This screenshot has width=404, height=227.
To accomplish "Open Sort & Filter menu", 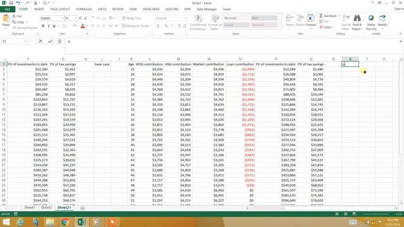I will tap(346, 22).
